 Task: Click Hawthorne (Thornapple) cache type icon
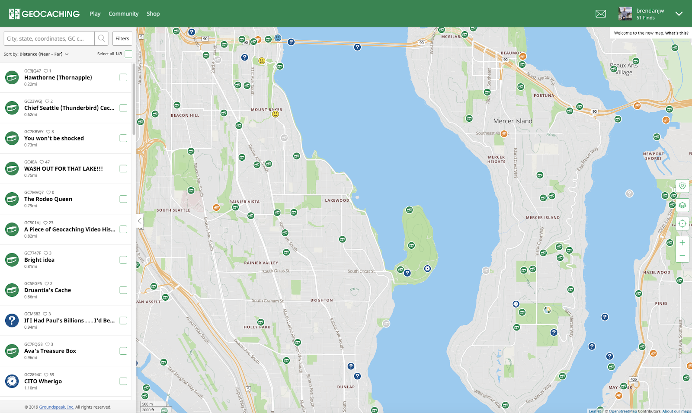12,78
